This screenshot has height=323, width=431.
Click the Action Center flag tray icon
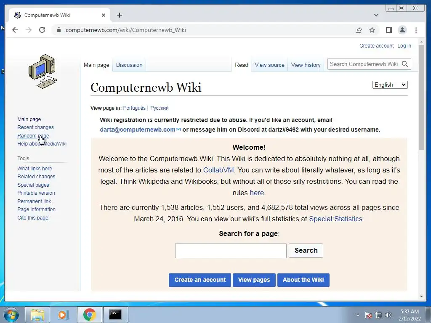(x=368, y=315)
